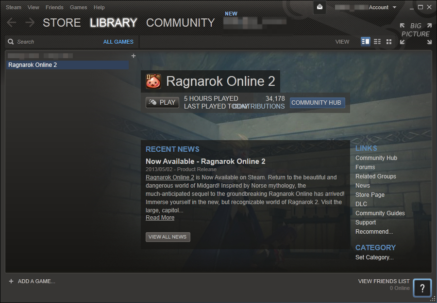Viewport: 437px width, 303px height.
Task: Open the Related Groups link
Action: pos(376,176)
